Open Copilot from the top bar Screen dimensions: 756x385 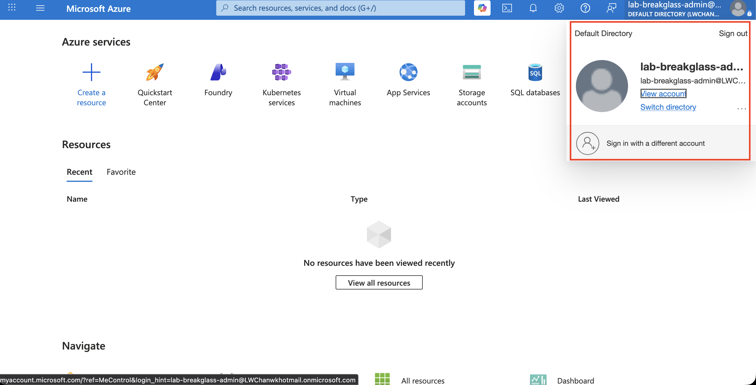point(482,8)
